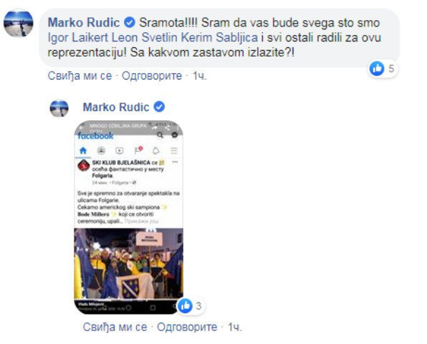Viewport: 427px width, 344px height.
Task: Click verified badge beside reply's Marko Rudic name
Action: tap(159, 107)
